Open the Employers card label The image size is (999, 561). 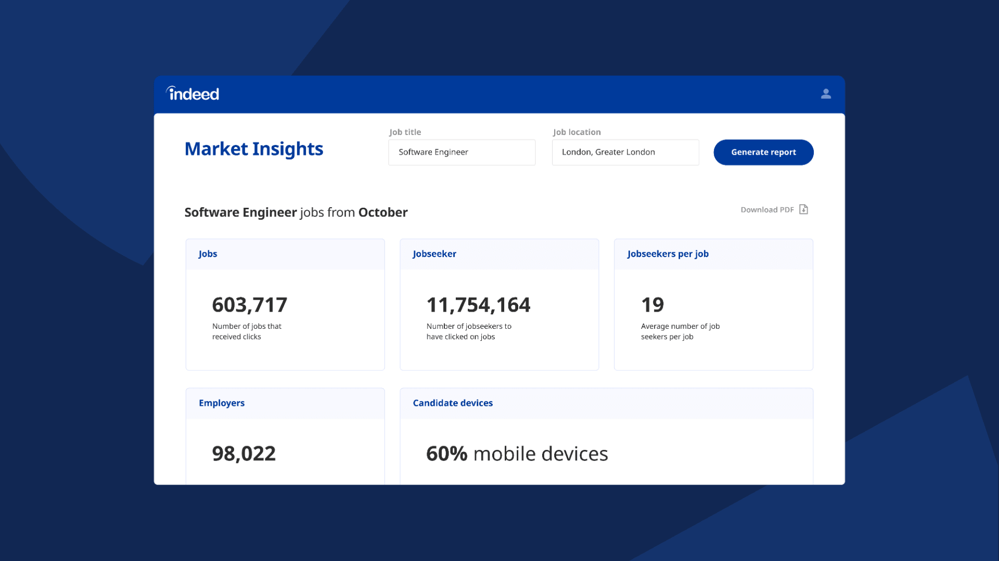point(222,403)
